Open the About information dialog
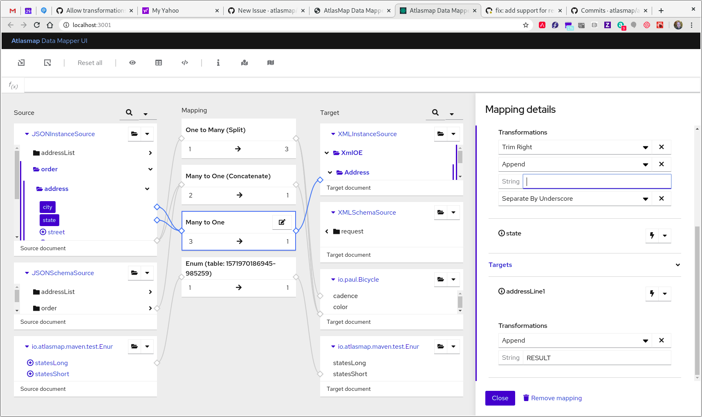702x417 pixels. [218, 63]
